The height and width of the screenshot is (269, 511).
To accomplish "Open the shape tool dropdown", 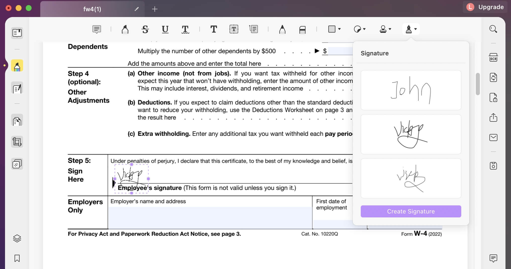I will [339, 29].
